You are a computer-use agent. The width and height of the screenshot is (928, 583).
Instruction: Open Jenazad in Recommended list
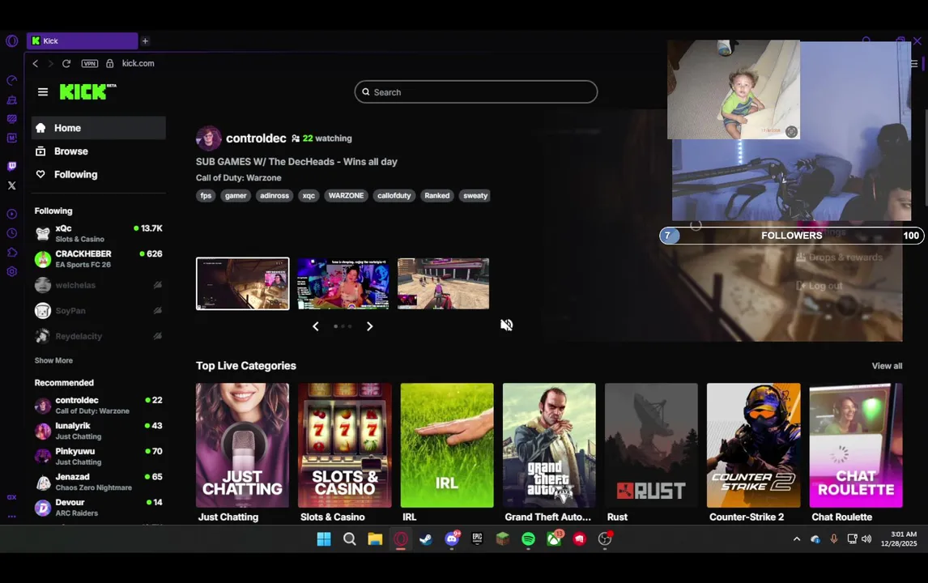pos(98,481)
